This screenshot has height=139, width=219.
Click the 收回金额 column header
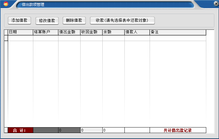(91, 32)
